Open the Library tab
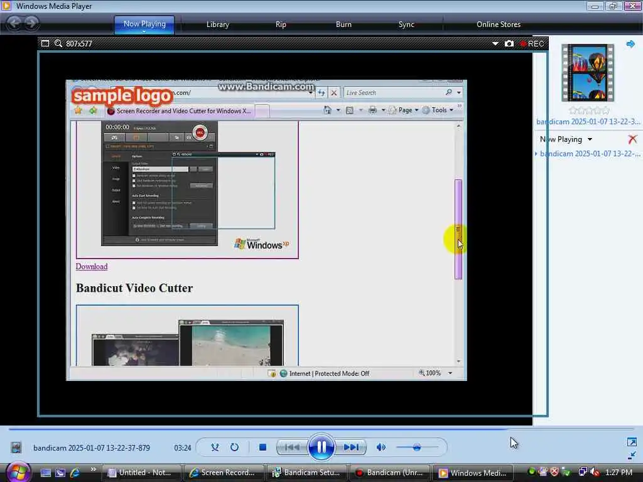 pyautogui.click(x=218, y=24)
